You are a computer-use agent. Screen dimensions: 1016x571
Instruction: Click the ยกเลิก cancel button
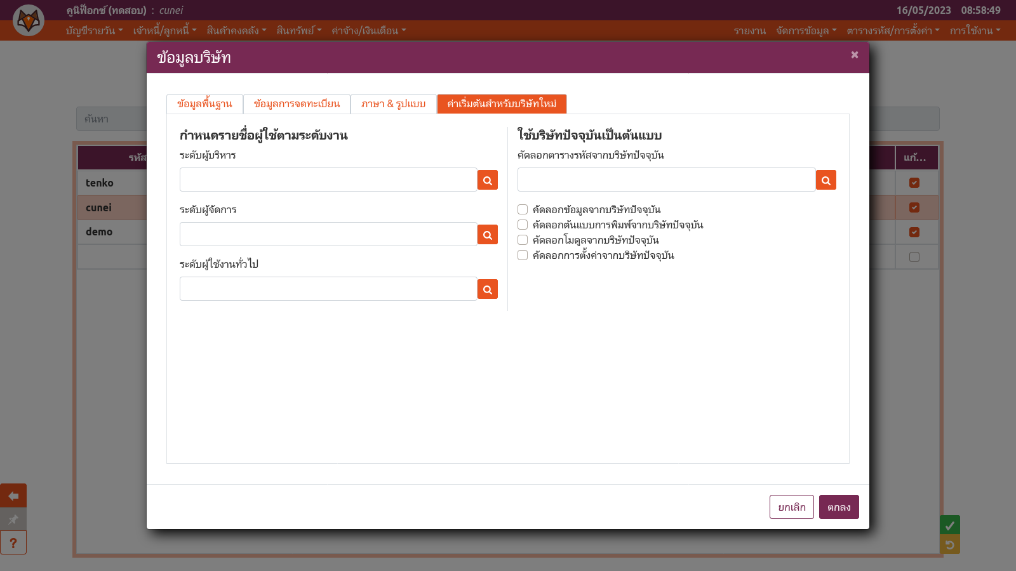click(791, 507)
